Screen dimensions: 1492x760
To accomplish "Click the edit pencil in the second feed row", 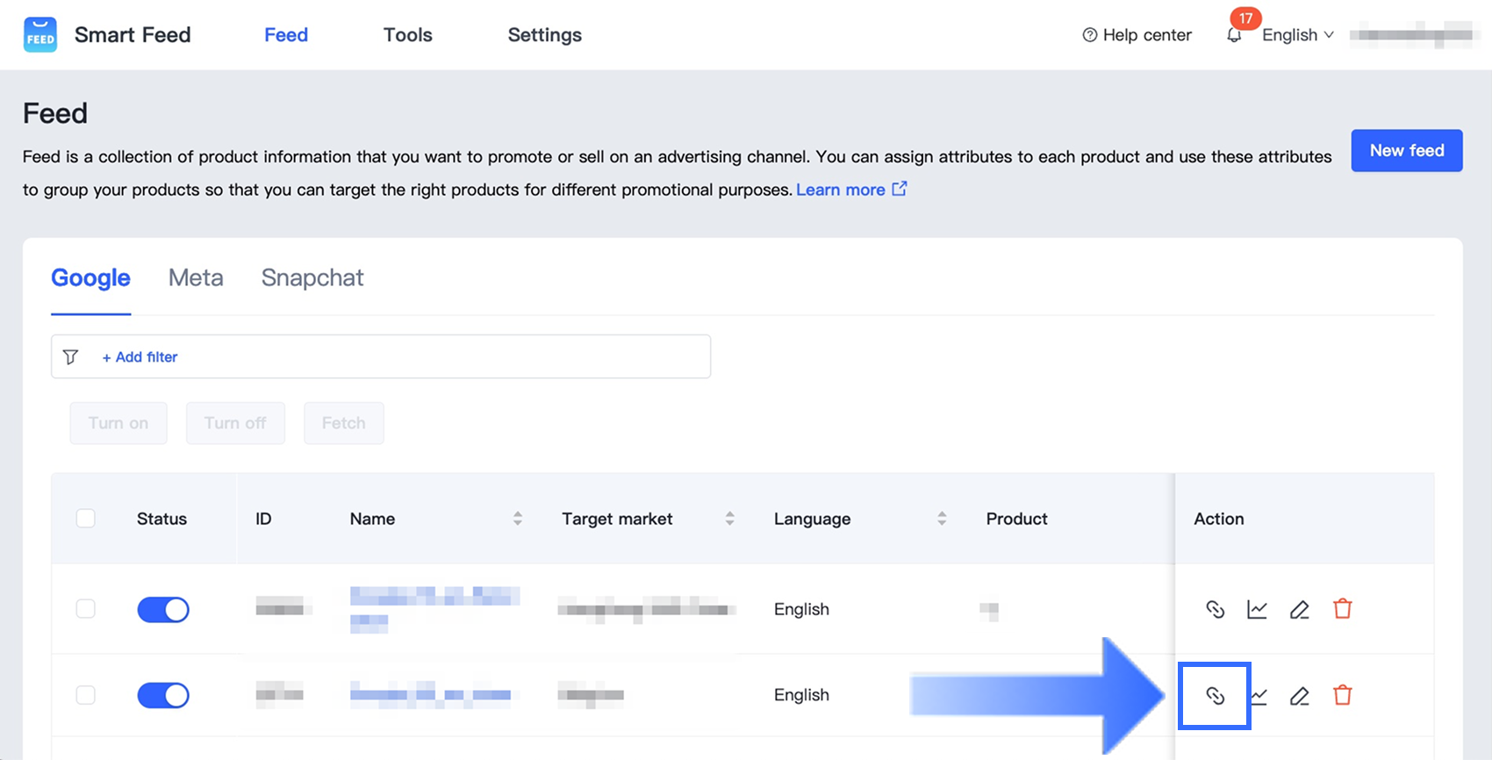I will click(x=1300, y=696).
